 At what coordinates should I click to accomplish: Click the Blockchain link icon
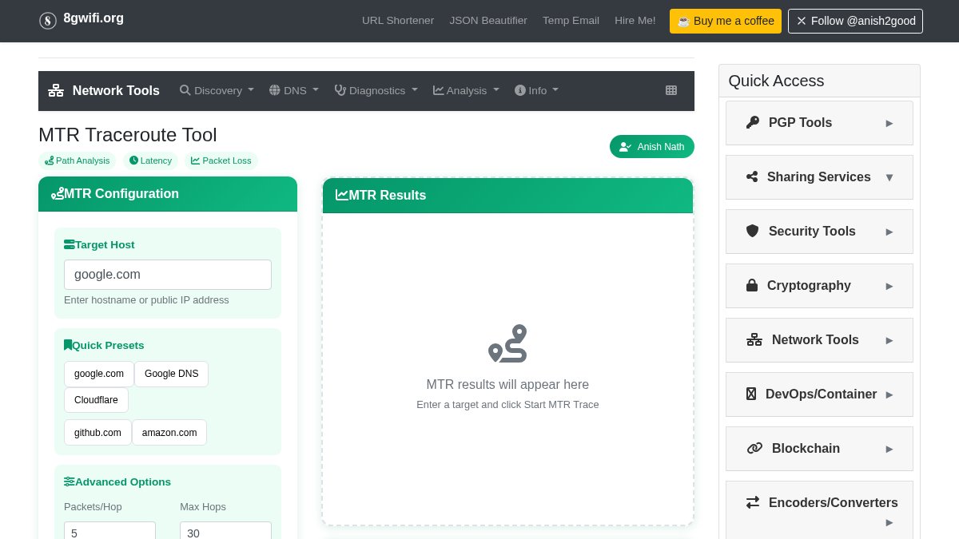click(754, 448)
